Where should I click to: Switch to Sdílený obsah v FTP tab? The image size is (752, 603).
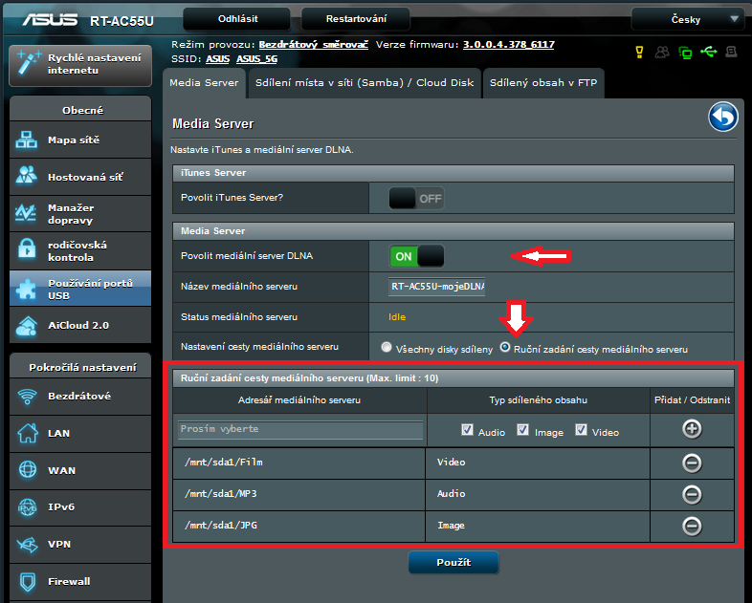click(542, 83)
